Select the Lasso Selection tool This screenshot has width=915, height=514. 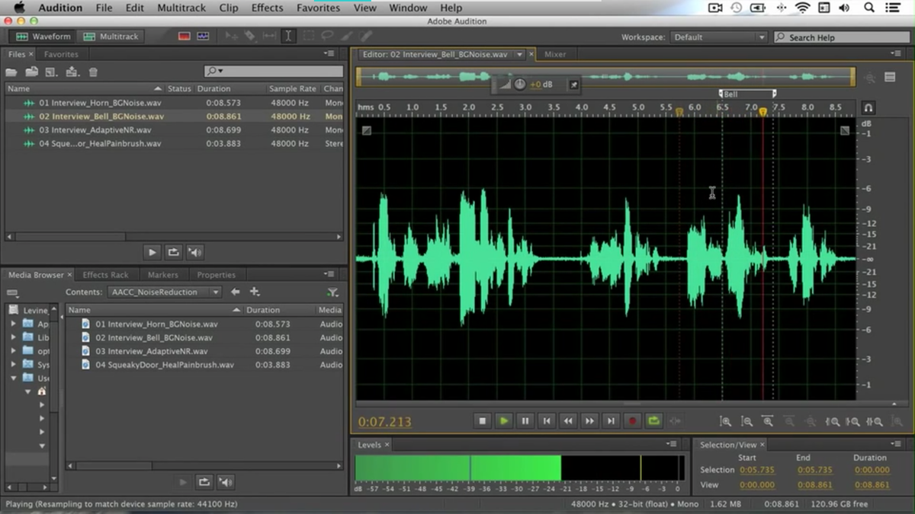point(326,36)
